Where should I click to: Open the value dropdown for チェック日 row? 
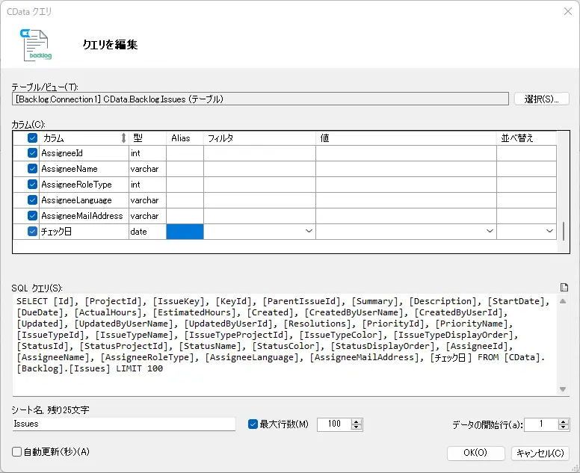pyautogui.click(x=490, y=231)
